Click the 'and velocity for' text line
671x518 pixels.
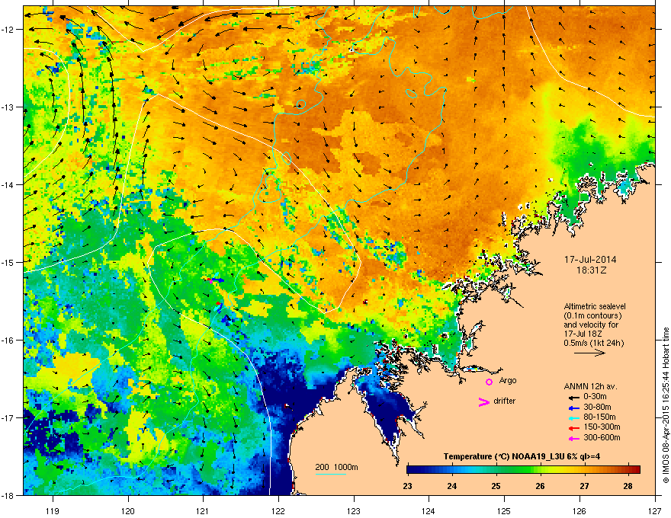click(591, 325)
